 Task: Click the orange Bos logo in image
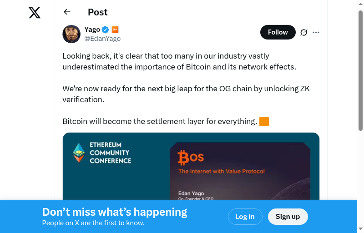coord(191,158)
